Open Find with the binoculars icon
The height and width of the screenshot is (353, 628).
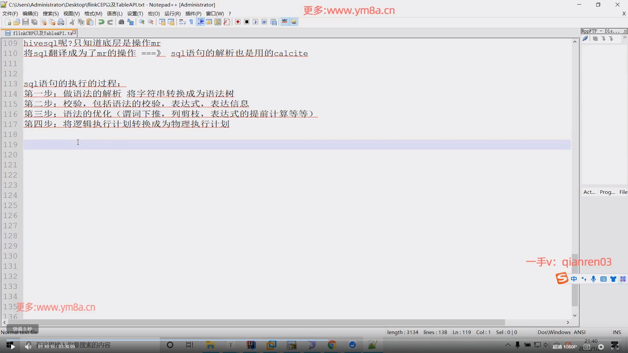tap(121, 22)
